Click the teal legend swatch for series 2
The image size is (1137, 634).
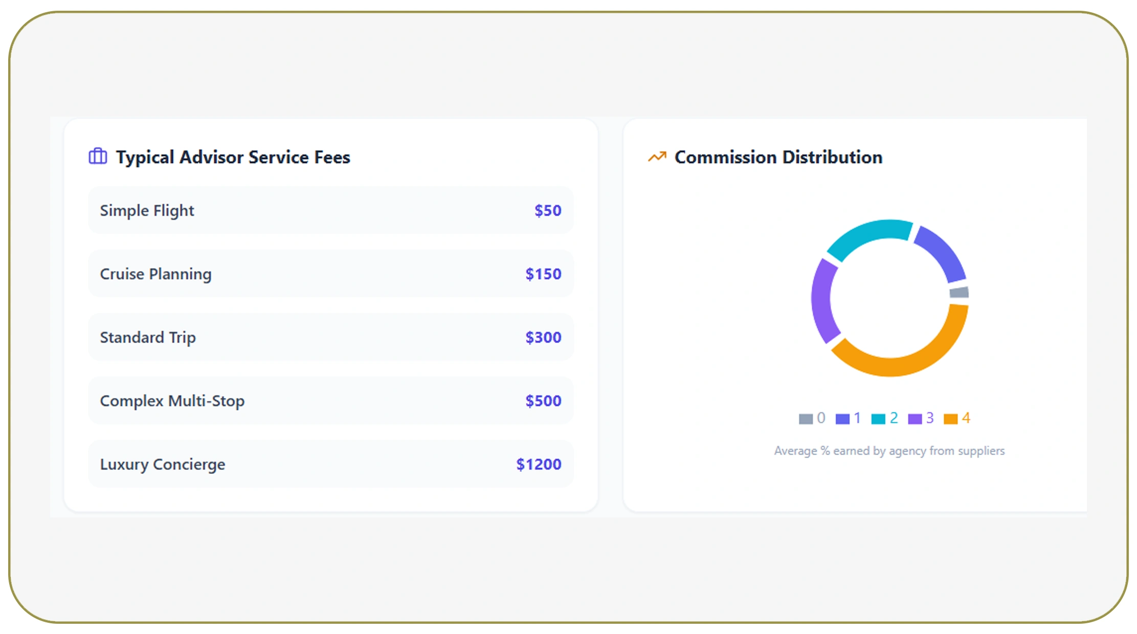coord(877,418)
